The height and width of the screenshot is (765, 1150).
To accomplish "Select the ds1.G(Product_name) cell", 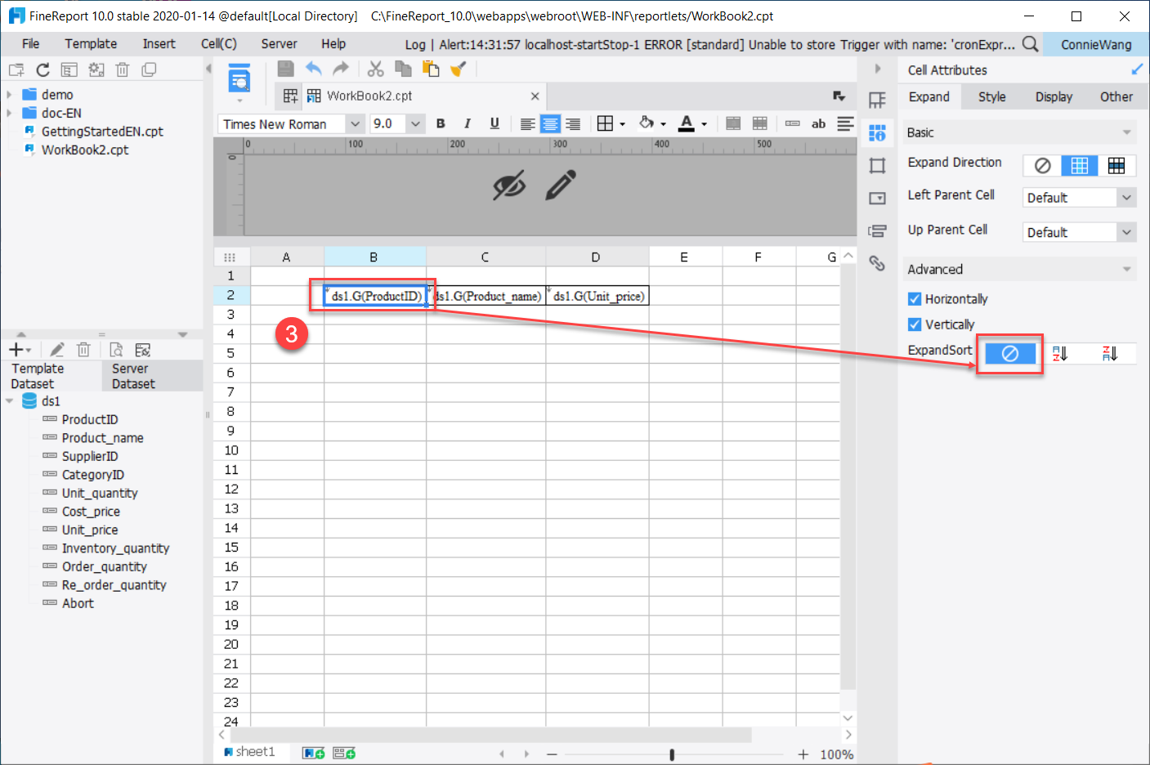I will [x=486, y=296].
